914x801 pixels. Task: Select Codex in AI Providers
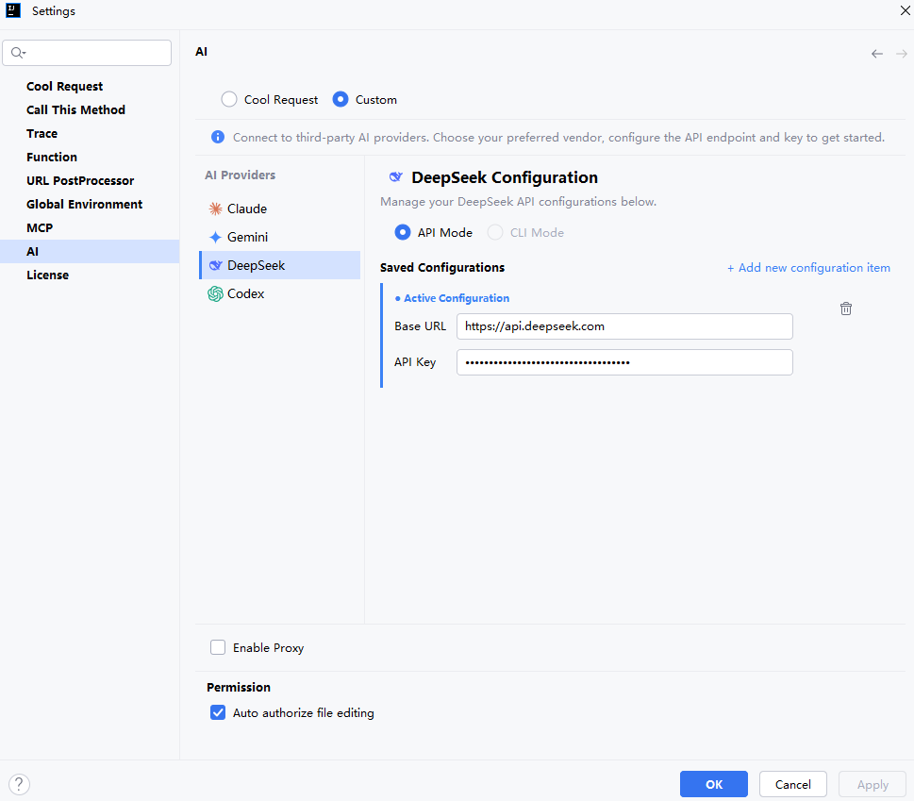tap(280, 293)
